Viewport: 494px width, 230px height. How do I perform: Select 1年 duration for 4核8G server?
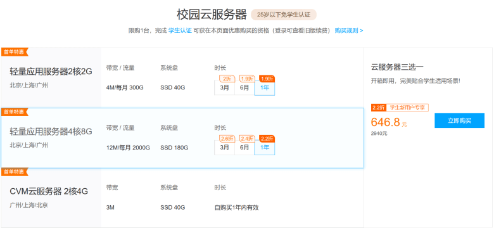[265, 148]
